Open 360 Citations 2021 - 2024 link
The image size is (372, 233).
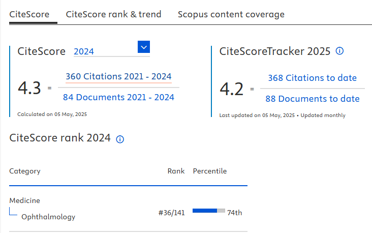[118, 76]
